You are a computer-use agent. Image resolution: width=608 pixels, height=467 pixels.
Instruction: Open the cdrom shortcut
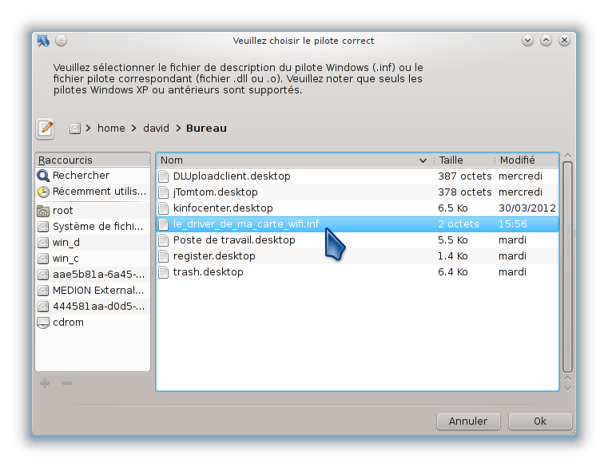pos(93,323)
